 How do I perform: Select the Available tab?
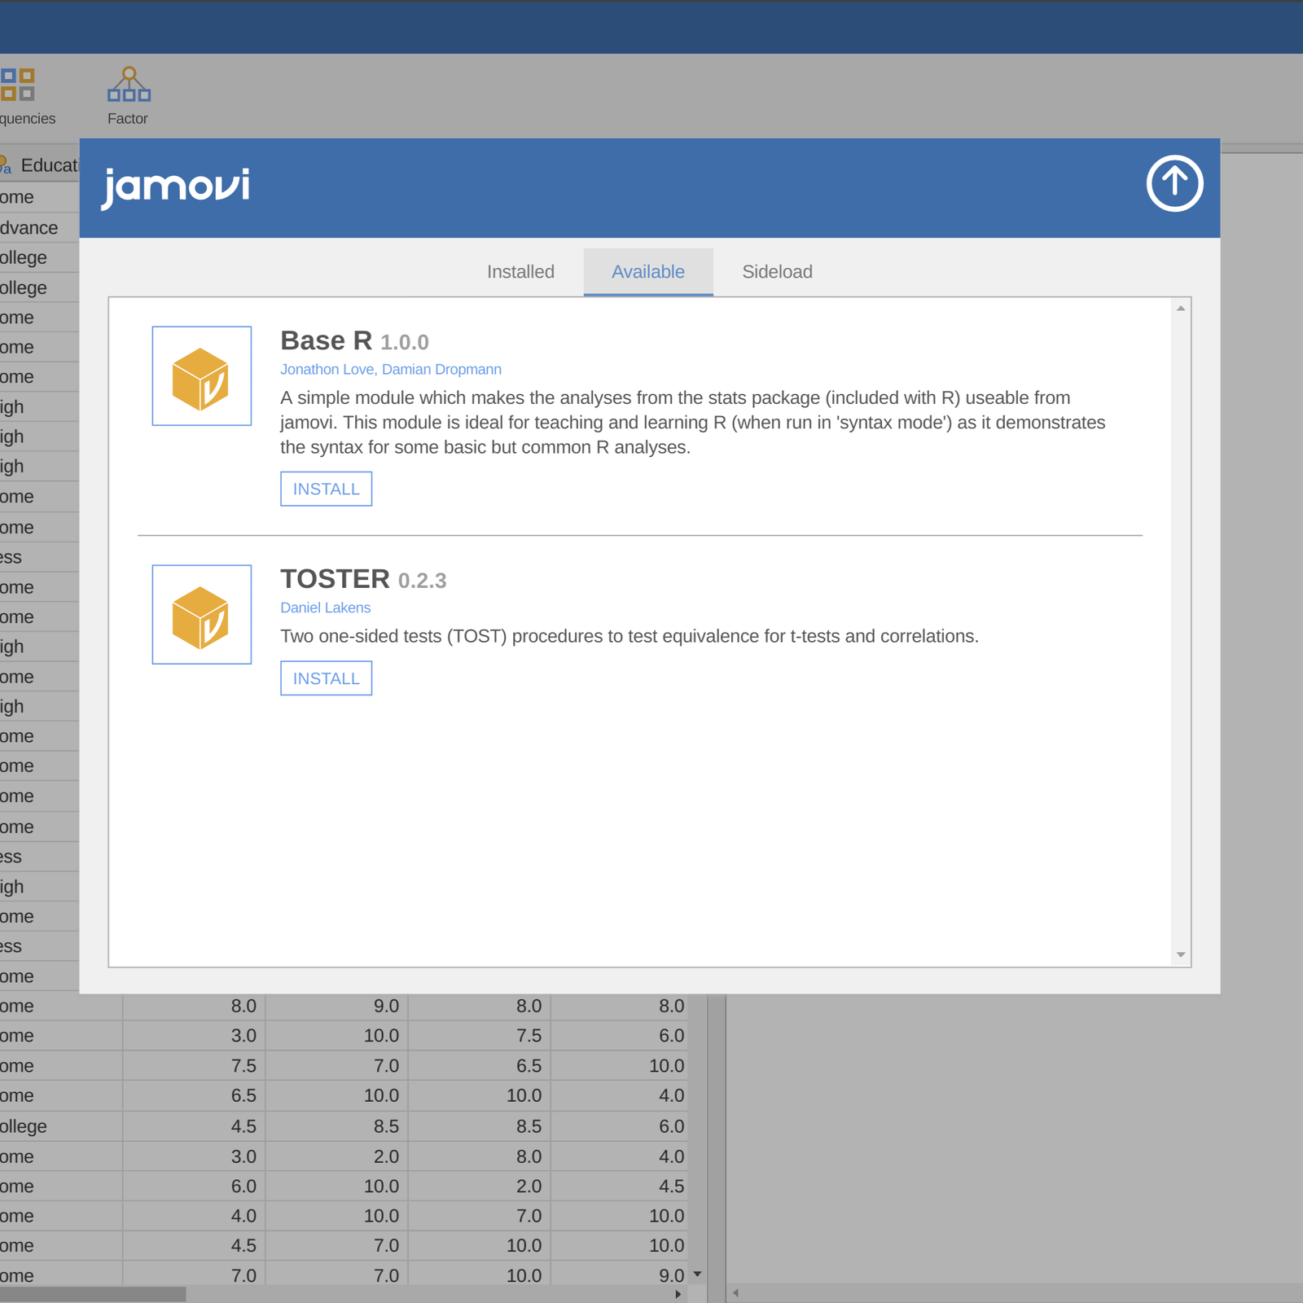[x=648, y=272]
